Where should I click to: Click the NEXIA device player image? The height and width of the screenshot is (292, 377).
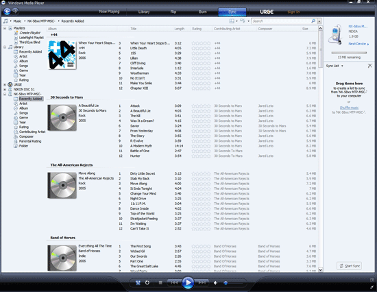point(336,34)
